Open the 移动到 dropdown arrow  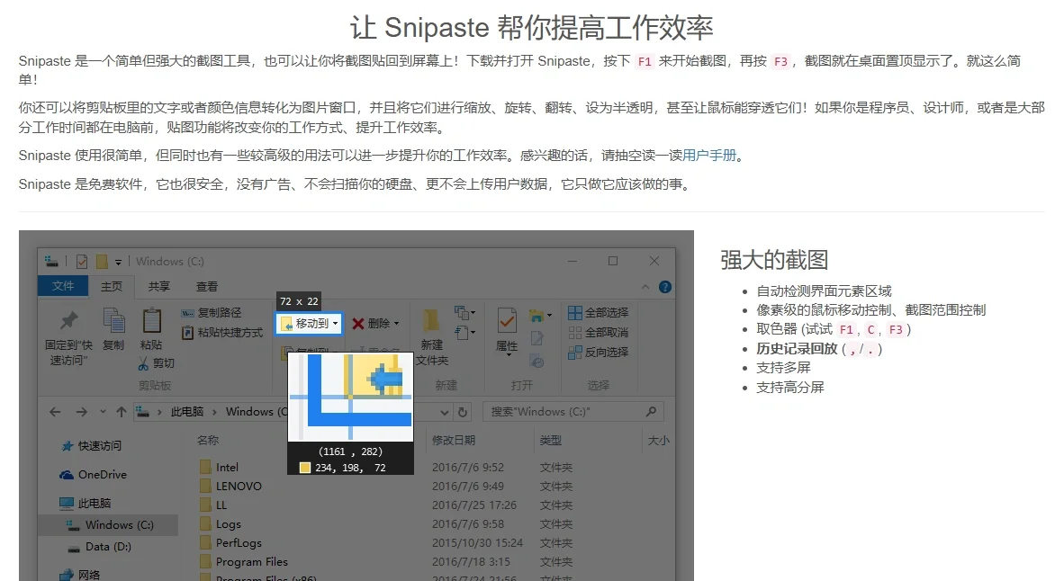click(335, 322)
